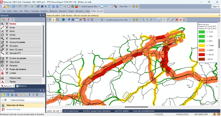Open the Graphic parameters files dropdown

coord(130,20)
